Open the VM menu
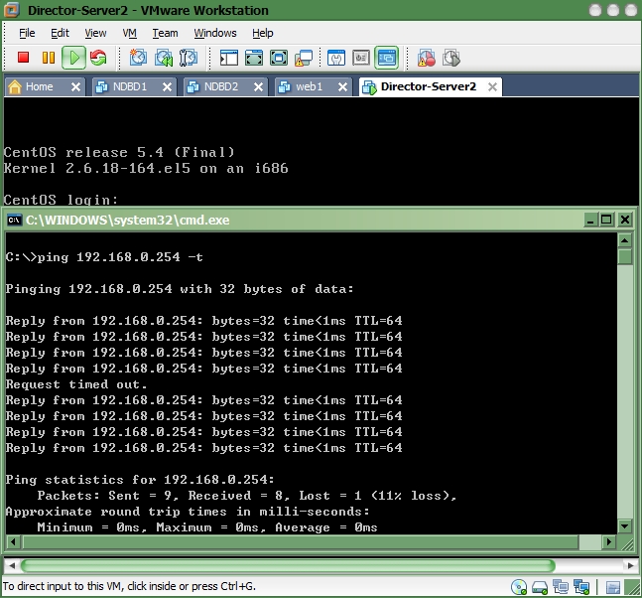 pyautogui.click(x=129, y=33)
